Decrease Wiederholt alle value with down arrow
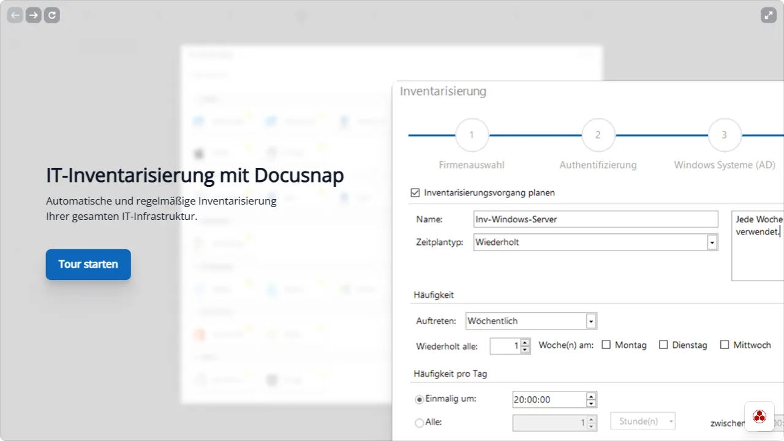The image size is (784, 441). (x=525, y=350)
